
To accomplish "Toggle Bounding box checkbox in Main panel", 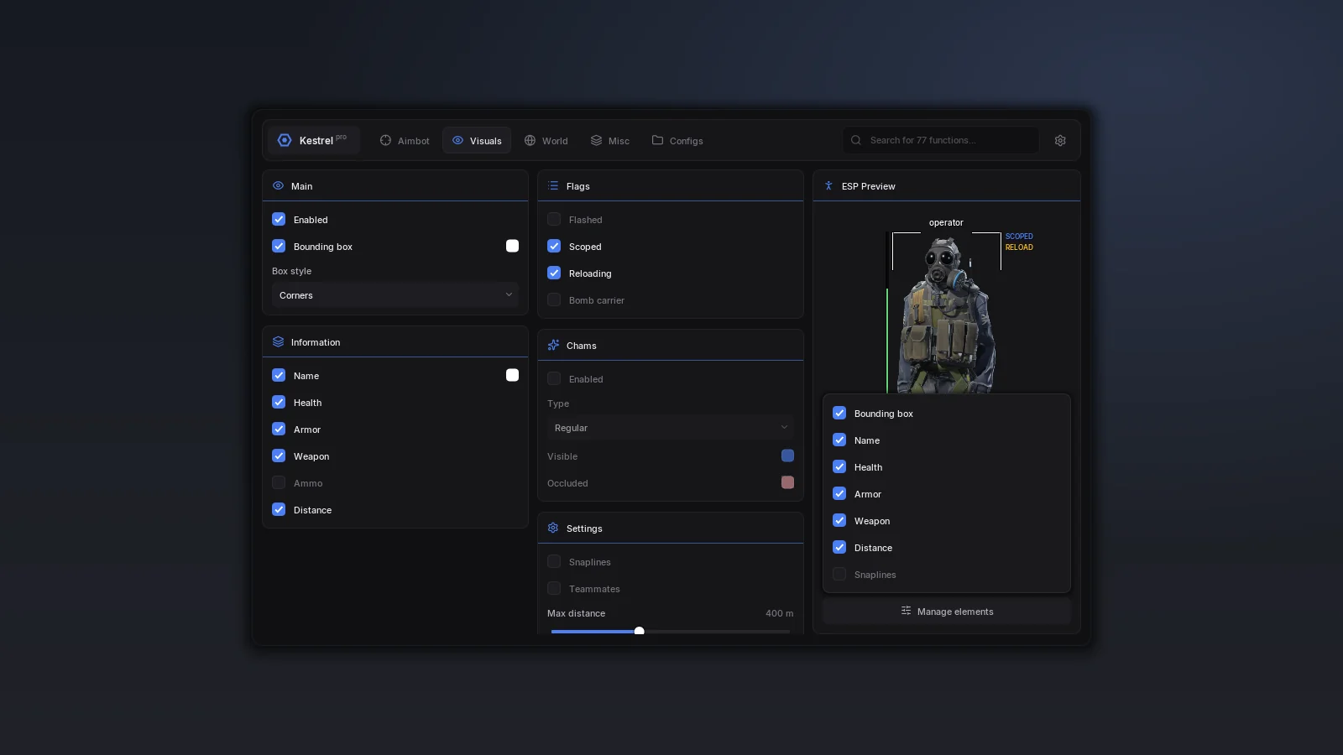I will (279, 246).
